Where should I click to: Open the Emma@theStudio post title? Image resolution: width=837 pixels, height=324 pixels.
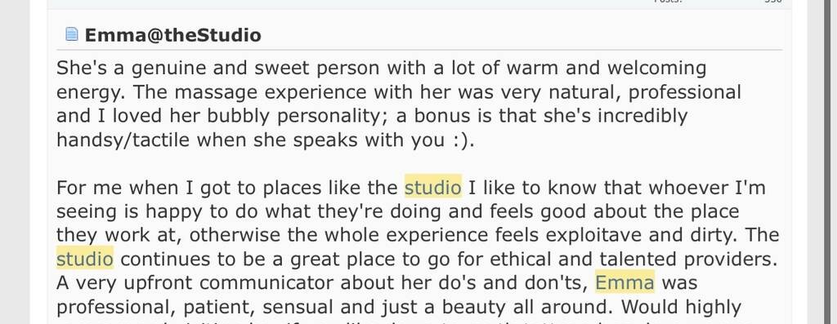click(x=173, y=35)
